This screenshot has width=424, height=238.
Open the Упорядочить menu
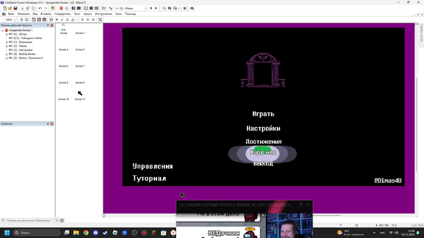click(x=63, y=14)
